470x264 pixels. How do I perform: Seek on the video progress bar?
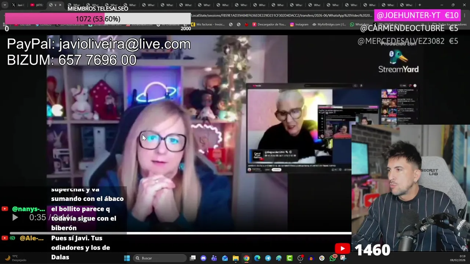pos(180,233)
